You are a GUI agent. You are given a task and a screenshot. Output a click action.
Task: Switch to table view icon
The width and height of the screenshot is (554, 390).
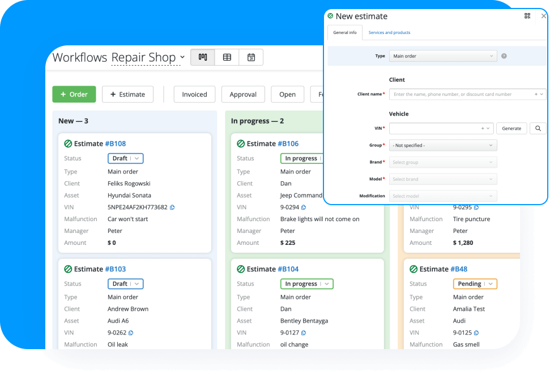click(227, 57)
